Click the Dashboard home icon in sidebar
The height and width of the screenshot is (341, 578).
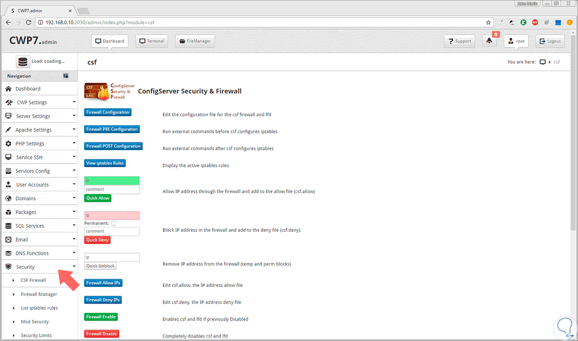(8, 89)
